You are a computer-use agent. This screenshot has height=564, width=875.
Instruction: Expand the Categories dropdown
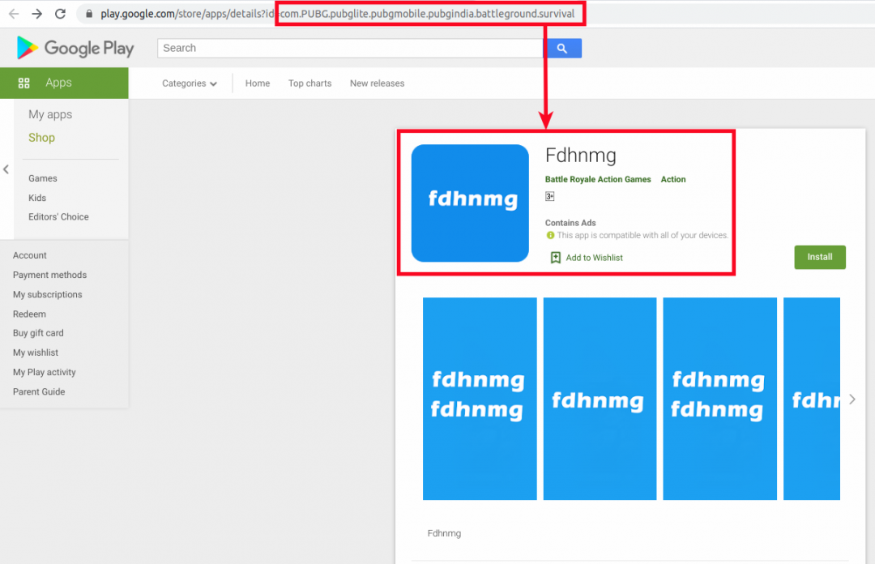pyautogui.click(x=190, y=83)
